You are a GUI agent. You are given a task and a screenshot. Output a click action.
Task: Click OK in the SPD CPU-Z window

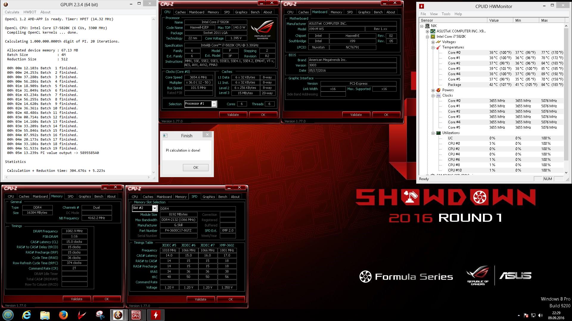point(231,299)
